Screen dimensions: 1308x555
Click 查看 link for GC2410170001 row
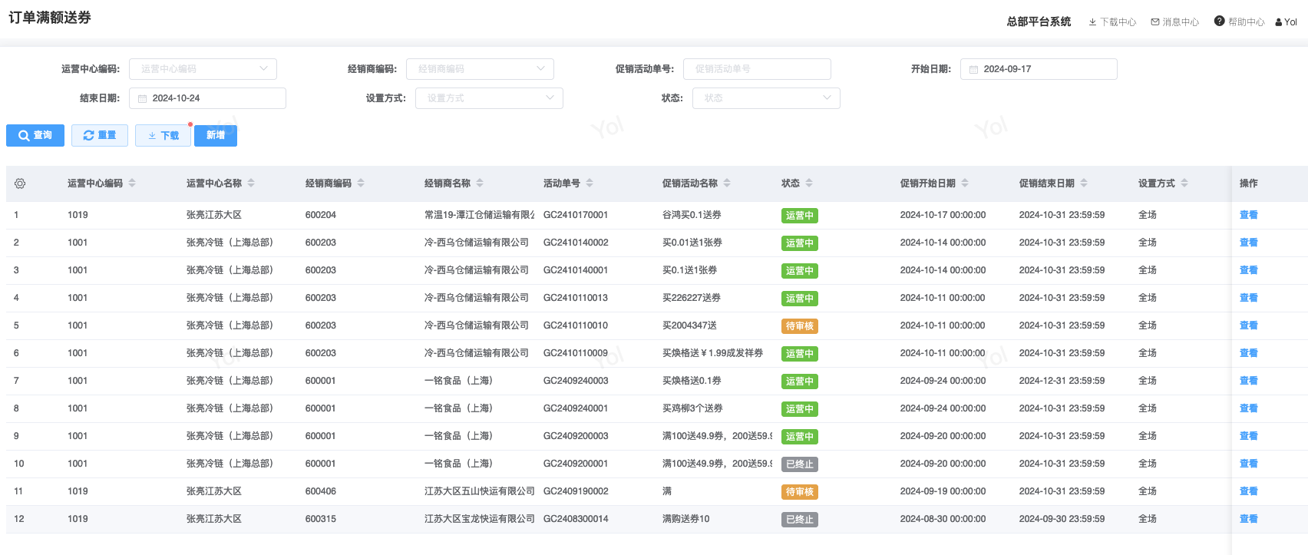pyautogui.click(x=1248, y=215)
